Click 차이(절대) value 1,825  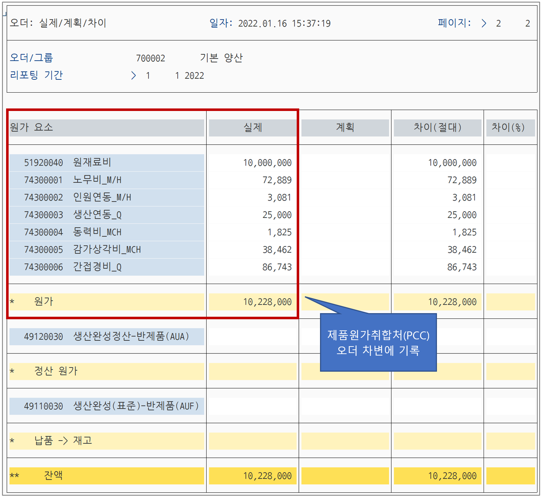point(464,232)
